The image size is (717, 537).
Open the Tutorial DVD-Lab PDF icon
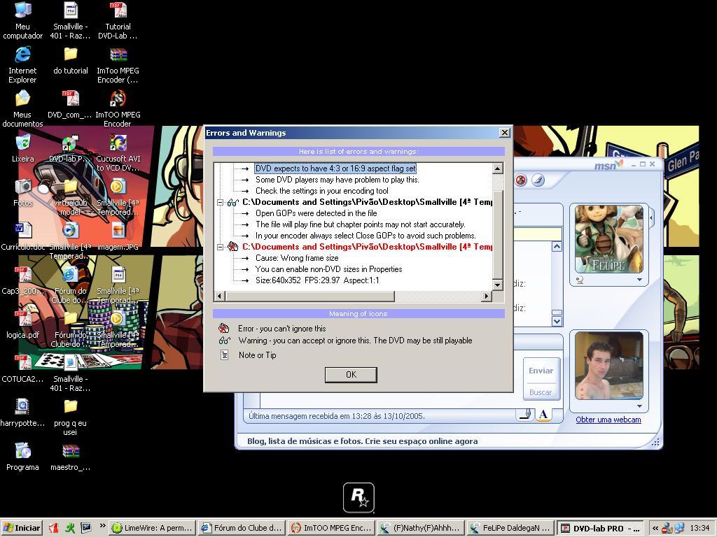coord(118,21)
